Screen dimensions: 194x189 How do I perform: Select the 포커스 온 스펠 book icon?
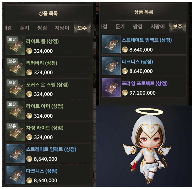(16, 89)
